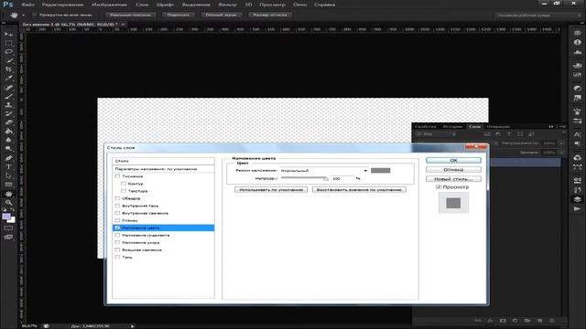Collapse the panel group double arrow

551,126
